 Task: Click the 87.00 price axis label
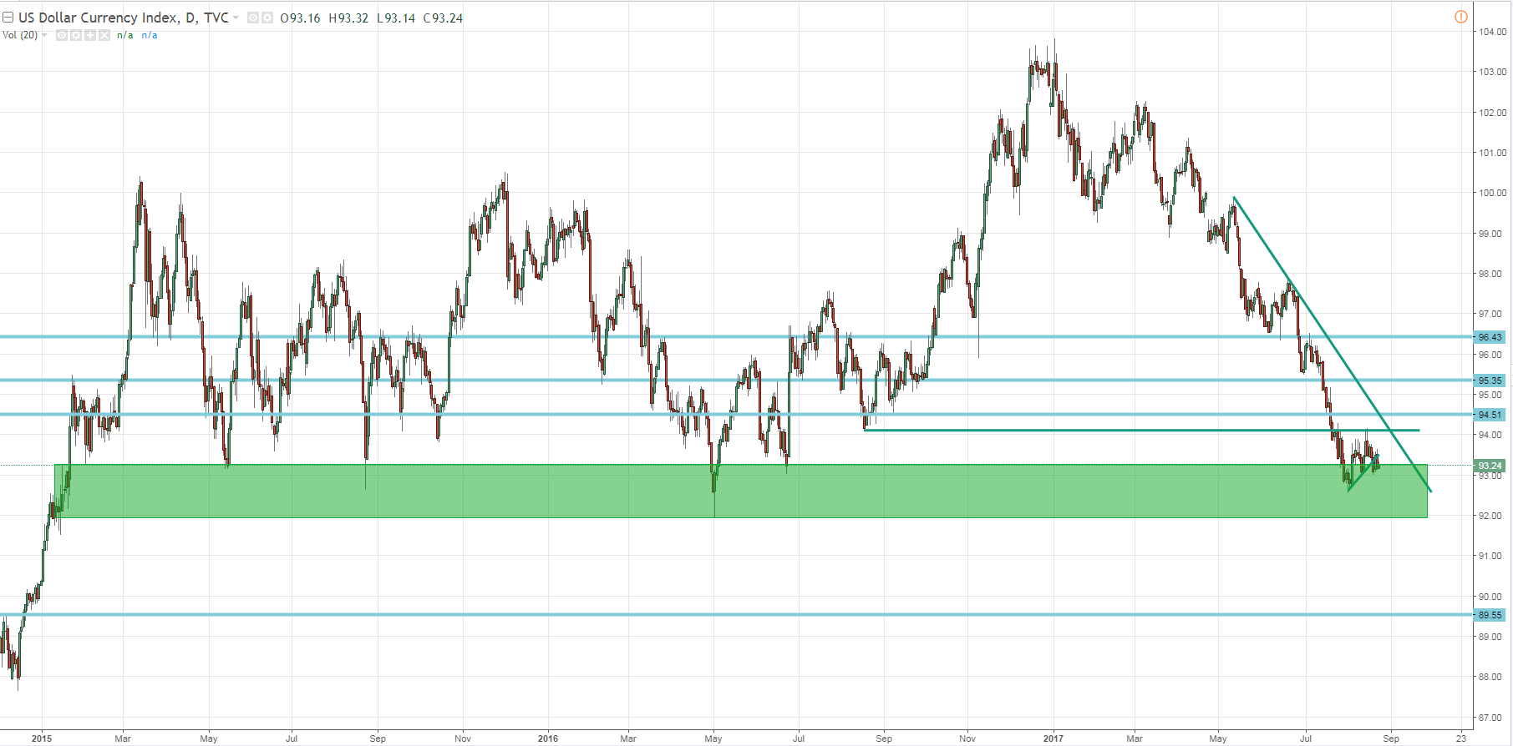coord(1492,718)
